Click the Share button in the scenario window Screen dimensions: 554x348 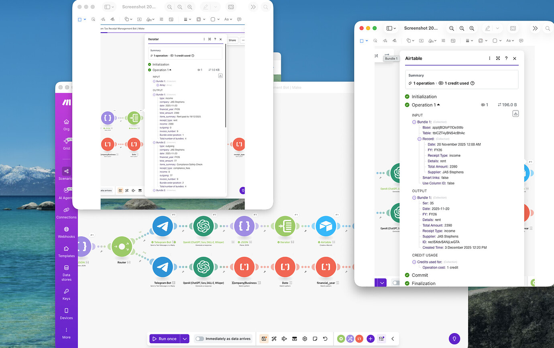tap(232, 40)
